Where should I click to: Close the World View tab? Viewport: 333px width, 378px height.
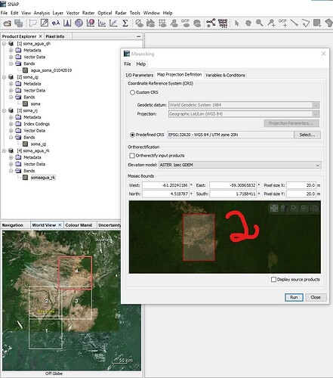coord(60,225)
